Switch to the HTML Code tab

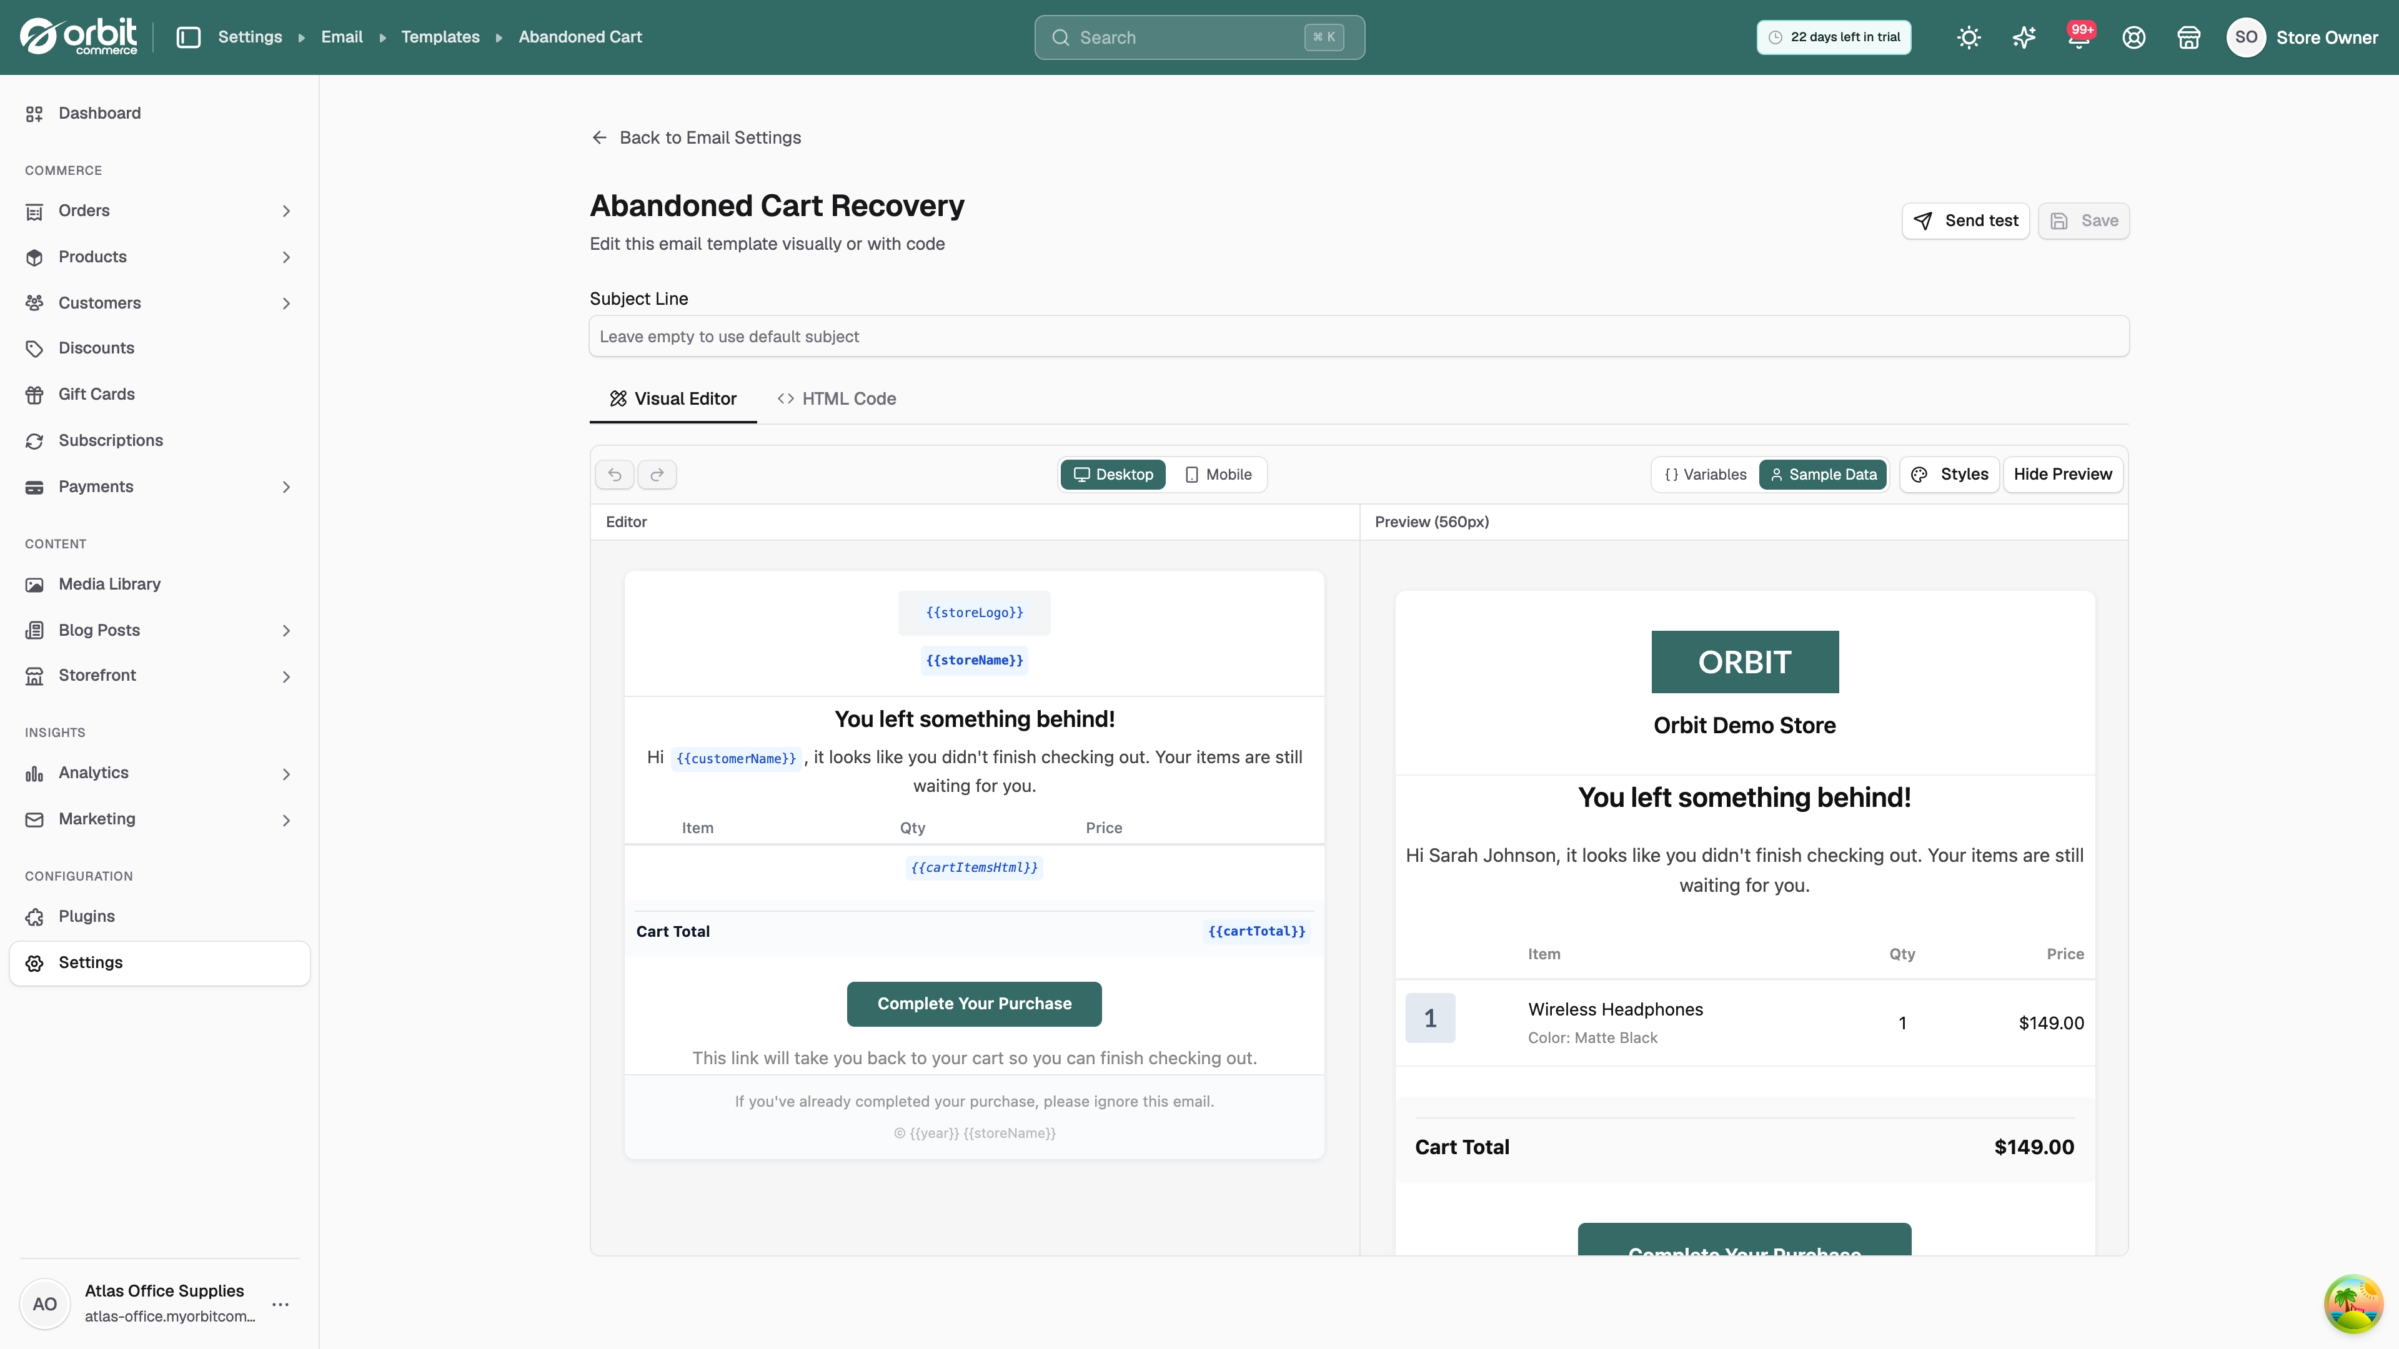[x=837, y=398]
